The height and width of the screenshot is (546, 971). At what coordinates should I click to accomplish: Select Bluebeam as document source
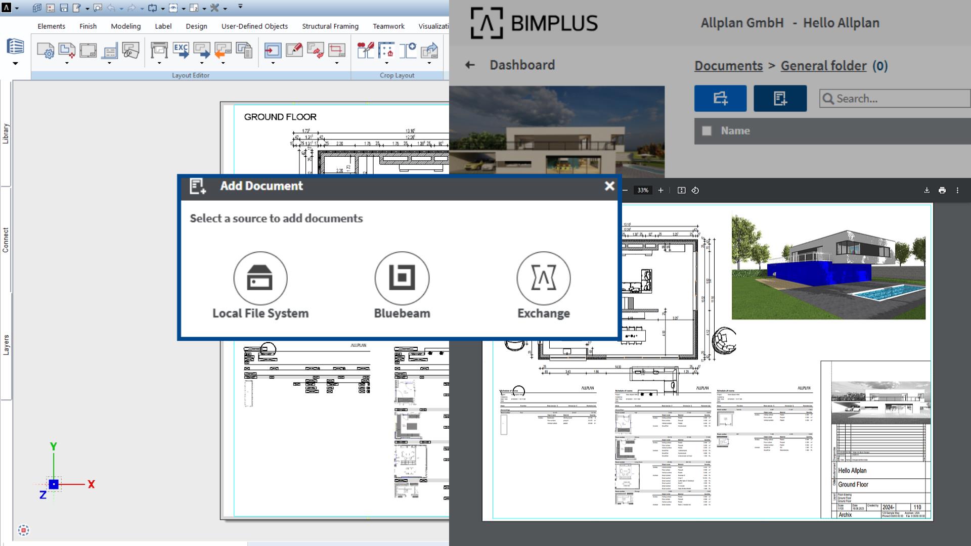click(x=402, y=286)
